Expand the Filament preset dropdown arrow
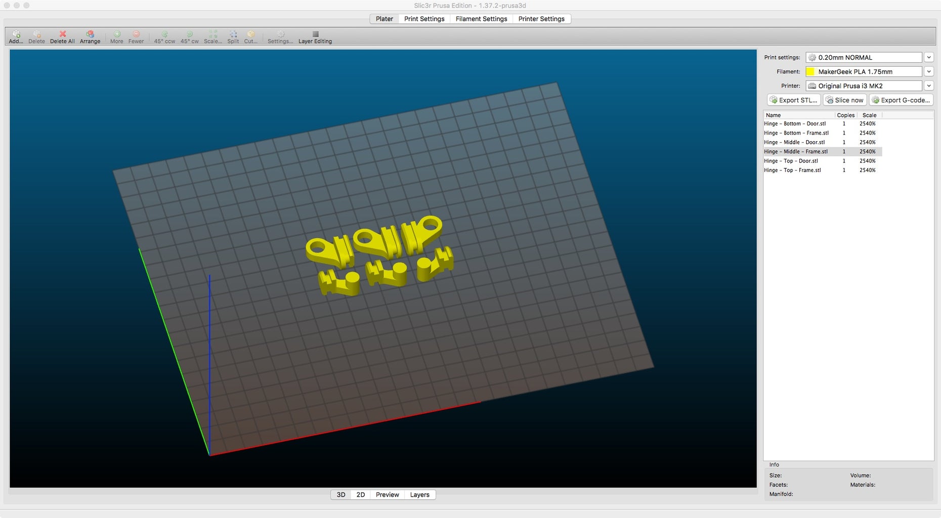 coord(929,71)
